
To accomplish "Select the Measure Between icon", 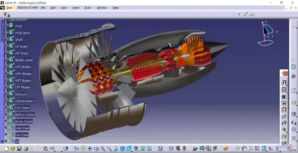I will coord(171,149).
